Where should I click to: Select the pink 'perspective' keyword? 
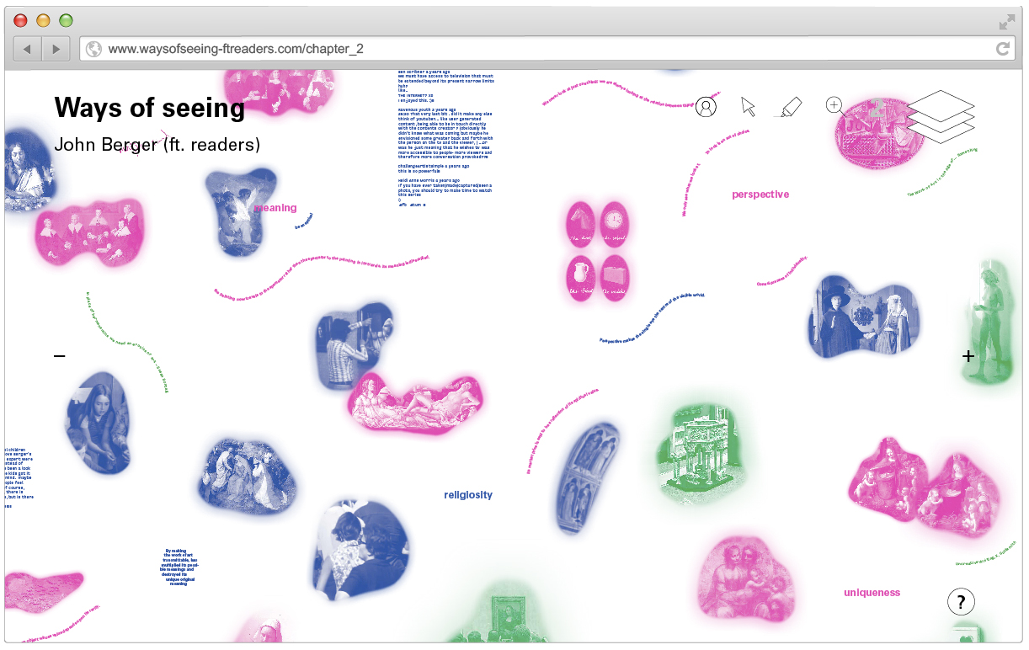tap(760, 194)
